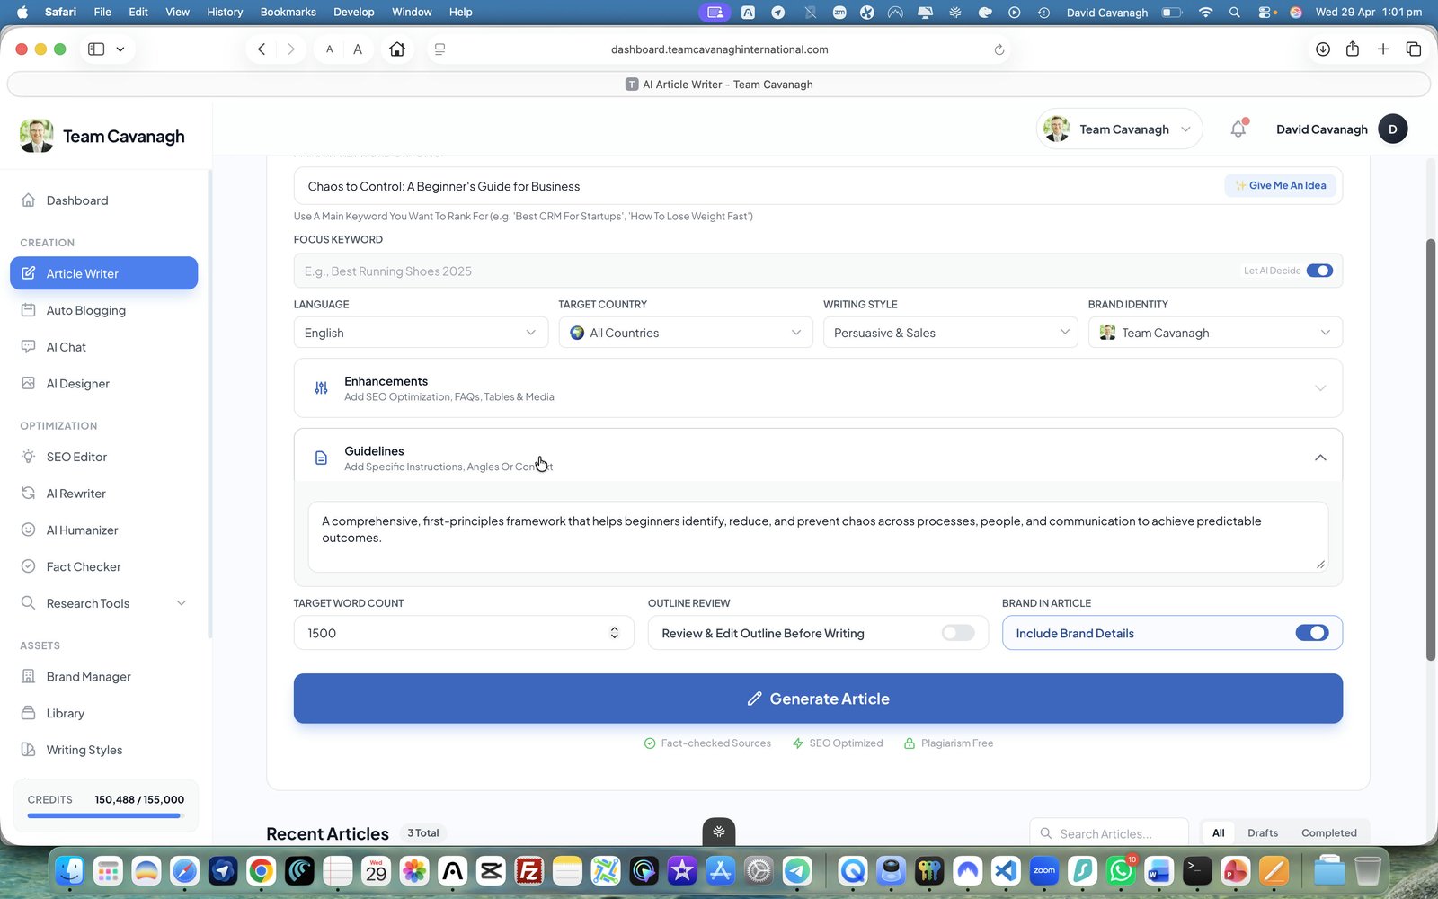The height and width of the screenshot is (899, 1438).
Task: Open AI Chat from the sidebar
Action: coord(66,347)
